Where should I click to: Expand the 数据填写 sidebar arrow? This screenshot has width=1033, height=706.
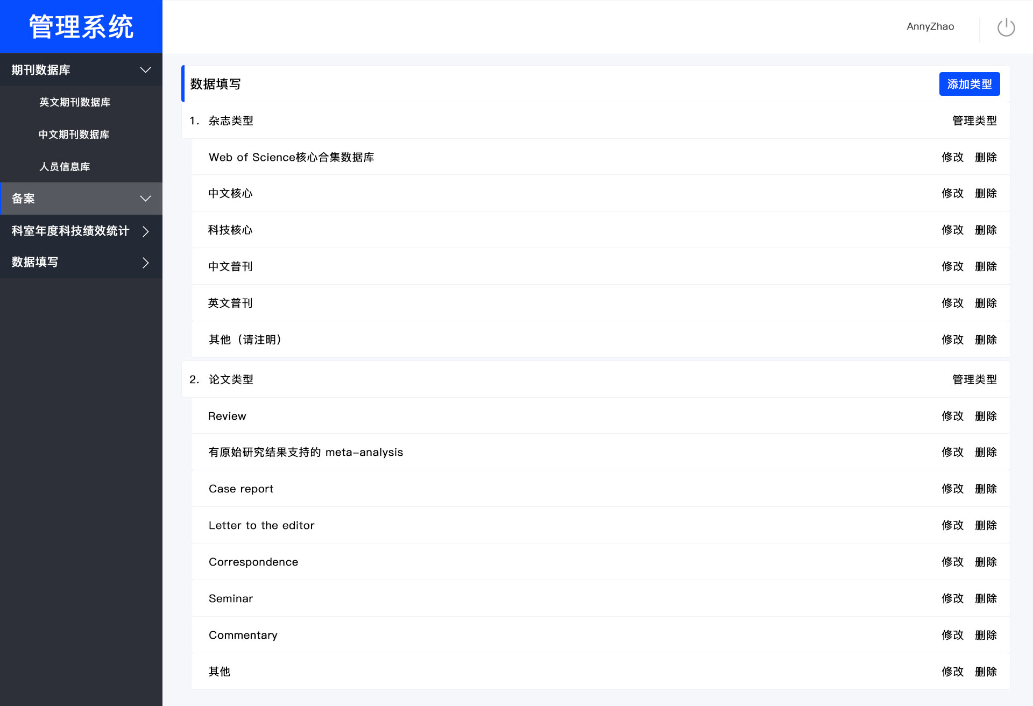click(145, 263)
